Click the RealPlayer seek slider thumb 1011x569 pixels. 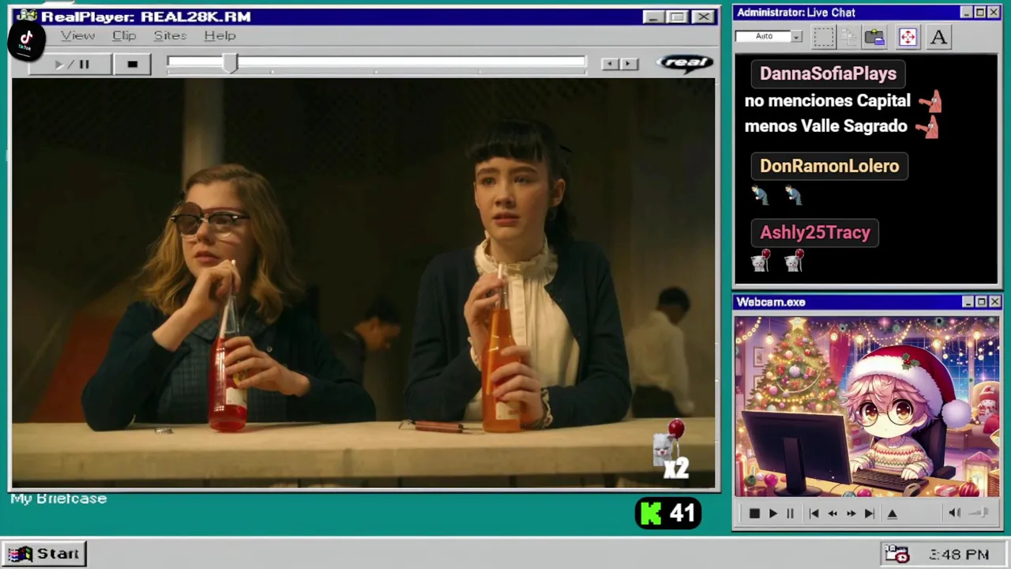[229, 64]
